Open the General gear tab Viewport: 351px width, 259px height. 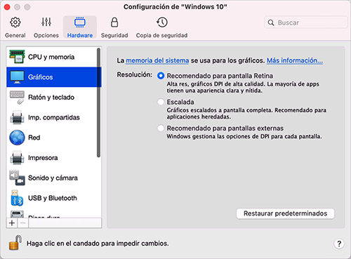click(x=15, y=27)
